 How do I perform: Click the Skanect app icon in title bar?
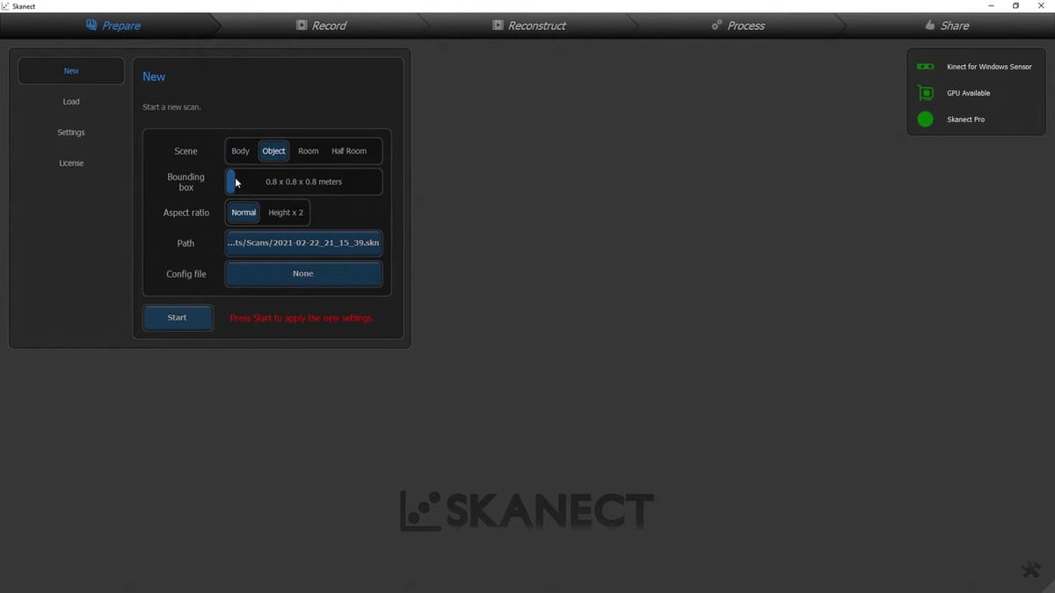pos(5,5)
